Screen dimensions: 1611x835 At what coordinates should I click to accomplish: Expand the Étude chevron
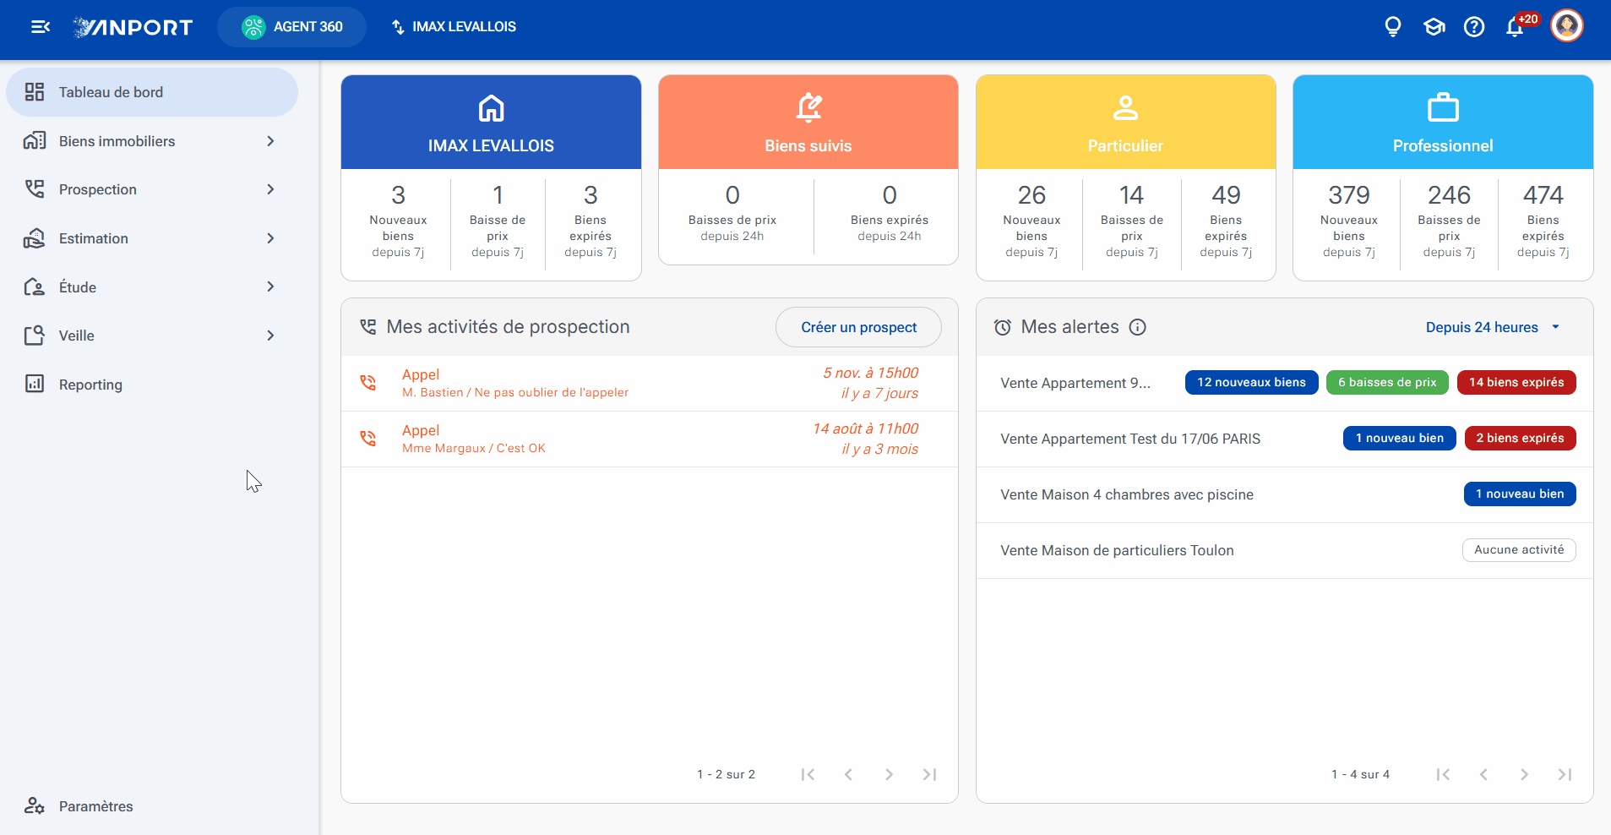(270, 287)
